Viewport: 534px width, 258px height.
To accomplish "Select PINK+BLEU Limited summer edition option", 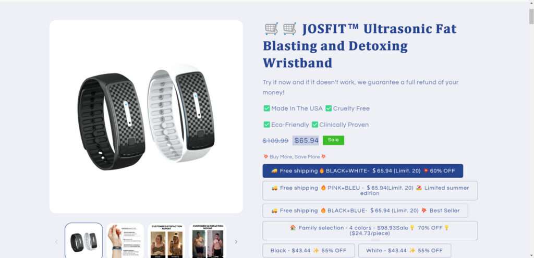I will 370,191.
